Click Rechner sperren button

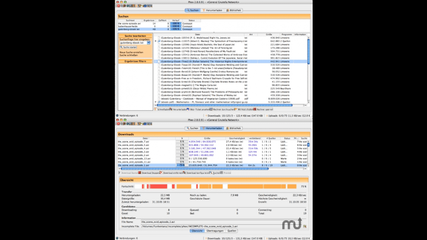click(x=263, y=109)
